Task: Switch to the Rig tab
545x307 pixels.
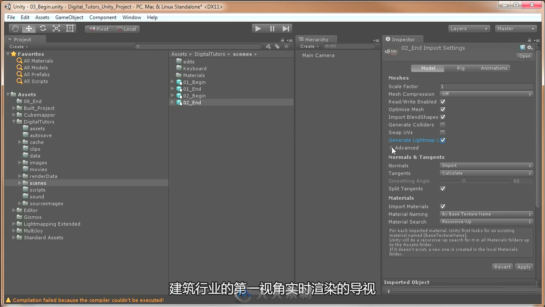Action: tap(461, 68)
